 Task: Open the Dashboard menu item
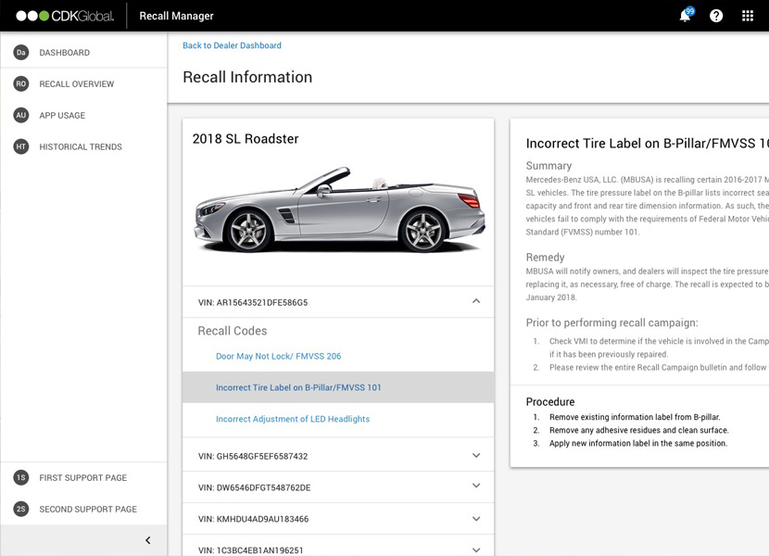83,53
